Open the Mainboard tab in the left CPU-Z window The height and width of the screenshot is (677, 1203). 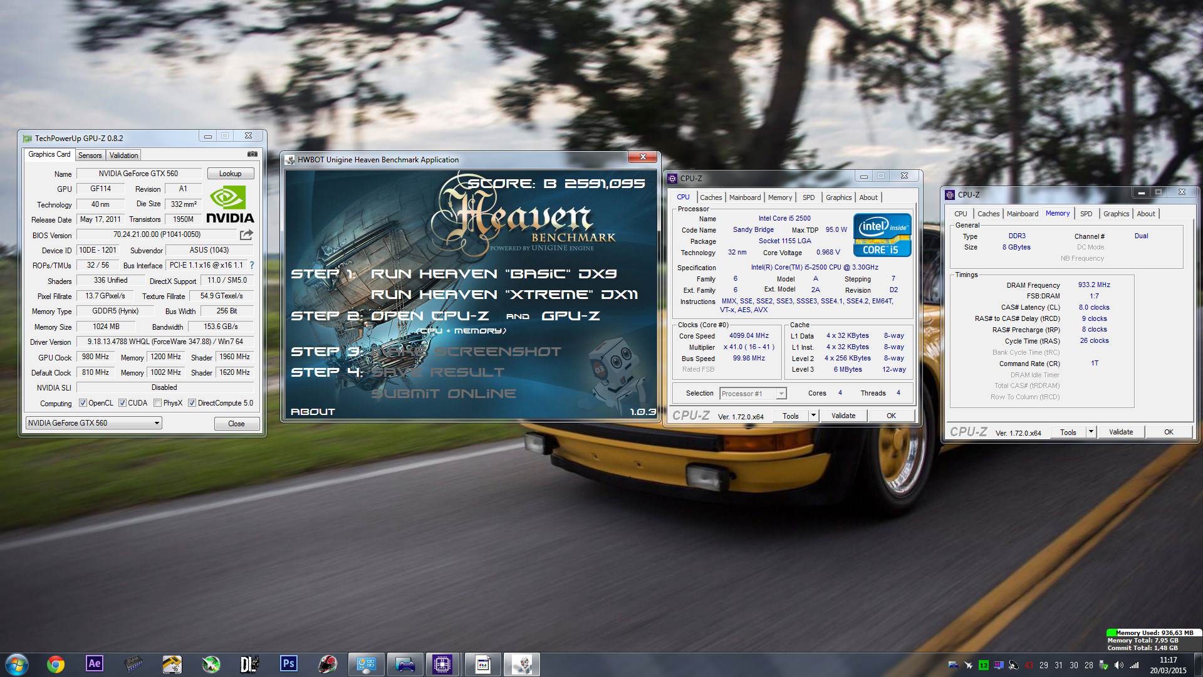(x=745, y=197)
